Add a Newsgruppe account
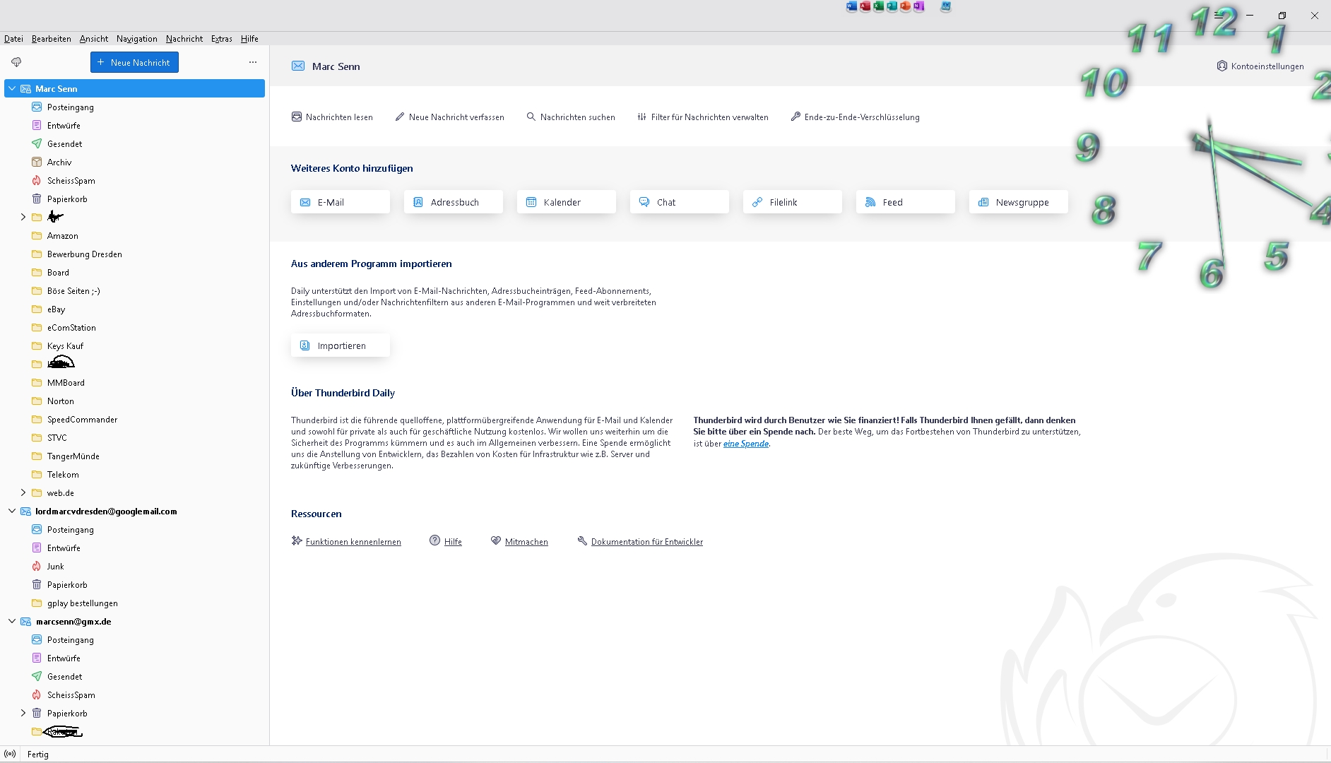1331x763 pixels. pyautogui.click(x=1019, y=202)
